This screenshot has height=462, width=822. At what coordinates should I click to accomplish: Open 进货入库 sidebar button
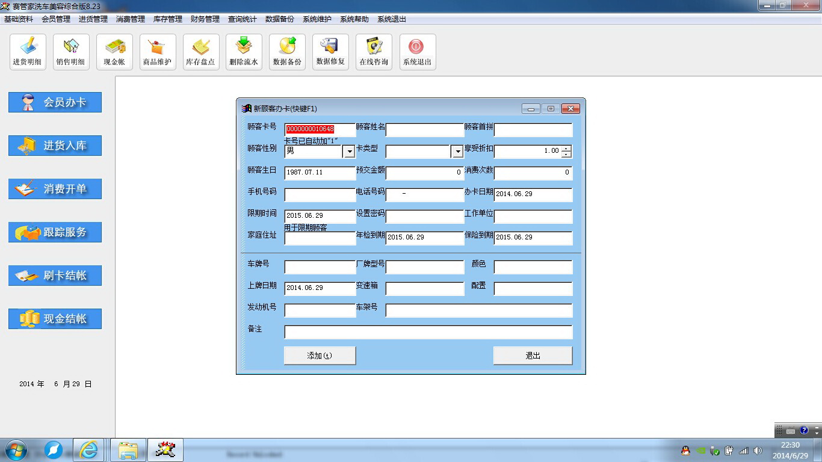(55, 146)
